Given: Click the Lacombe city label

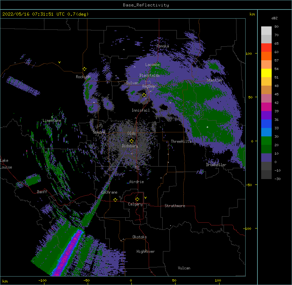Looking at the screenshot, I should pos(152,65).
